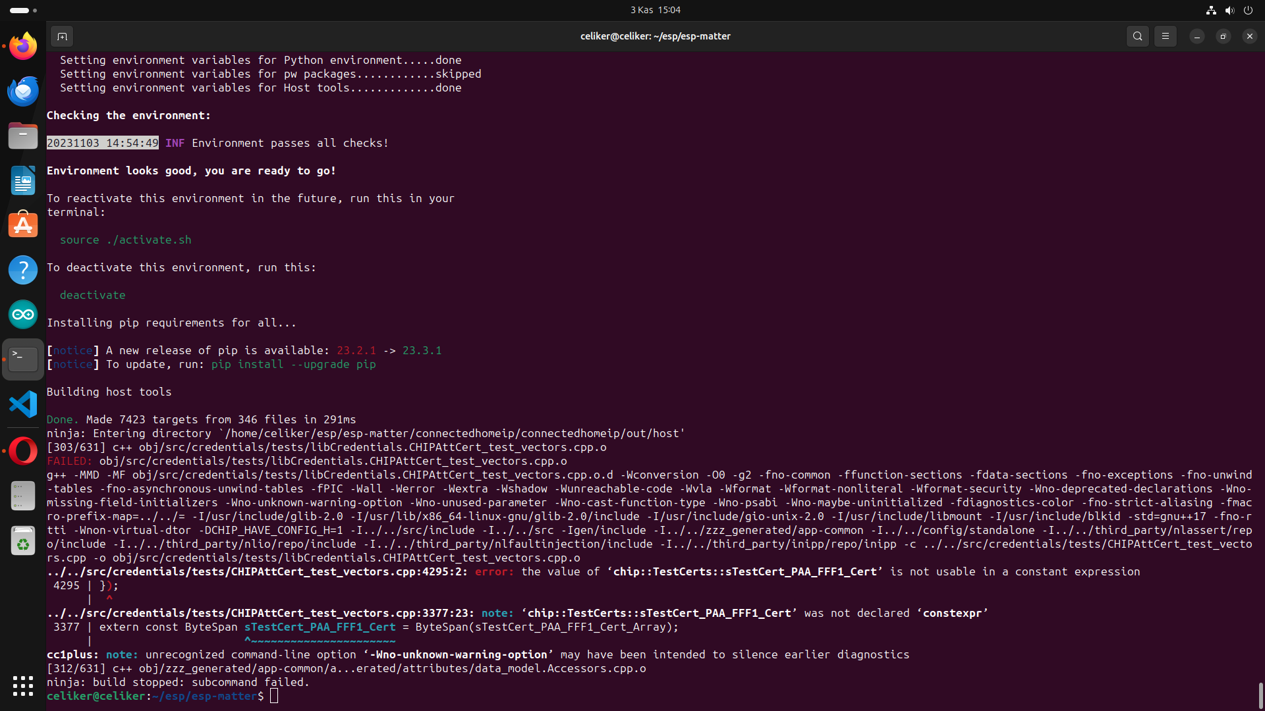Click the highlighted timestamp '20231103 14:54:49'
Viewport: 1265px width, 711px height.
pyautogui.click(x=103, y=143)
